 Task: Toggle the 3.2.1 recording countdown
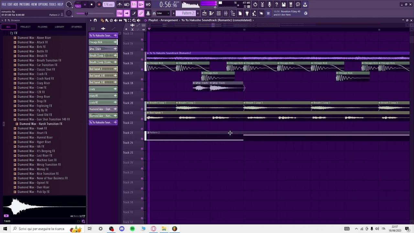click(x=134, y=5)
